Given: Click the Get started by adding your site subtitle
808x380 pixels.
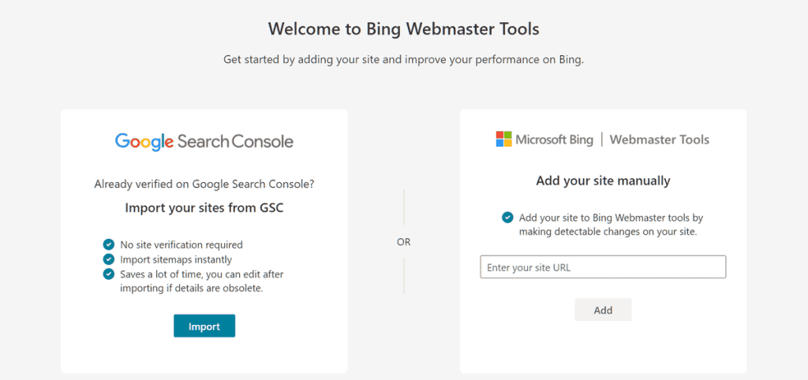Looking at the screenshot, I should [403, 59].
